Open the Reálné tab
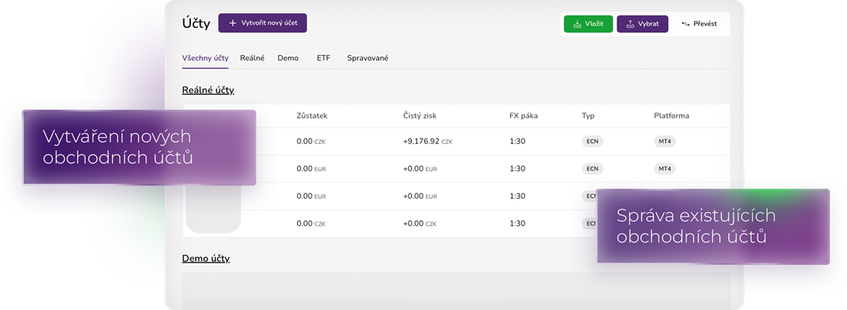Viewport: 847px width, 310px height. pyautogui.click(x=252, y=59)
